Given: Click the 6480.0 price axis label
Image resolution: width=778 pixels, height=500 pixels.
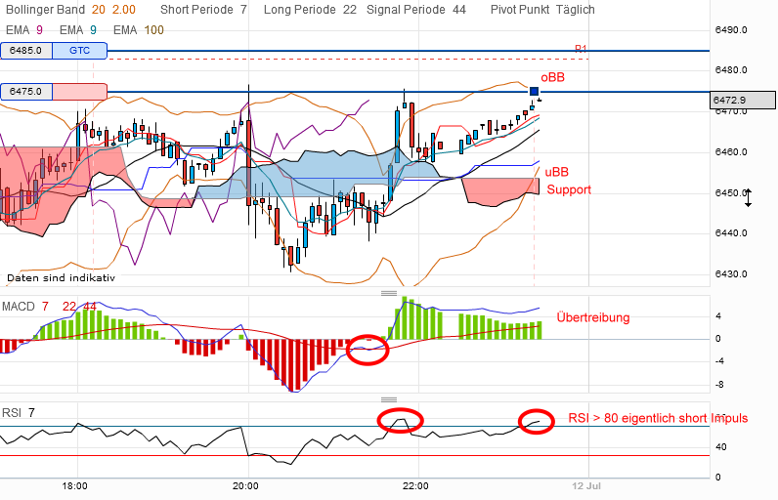Looking at the screenshot, I should point(731,70).
